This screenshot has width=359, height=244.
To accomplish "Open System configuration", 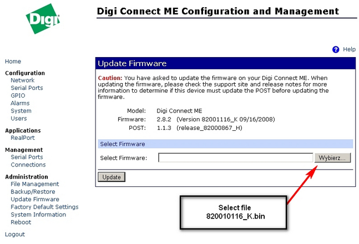I will tap(21, 111).
